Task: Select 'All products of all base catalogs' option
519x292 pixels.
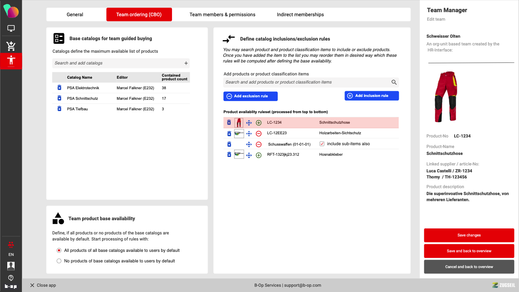Action: click(x=59, y=251)
